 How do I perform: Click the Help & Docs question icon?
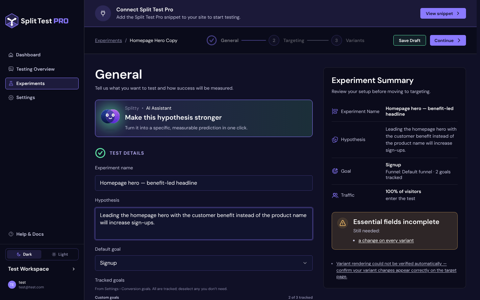click(x=11, y=234)
